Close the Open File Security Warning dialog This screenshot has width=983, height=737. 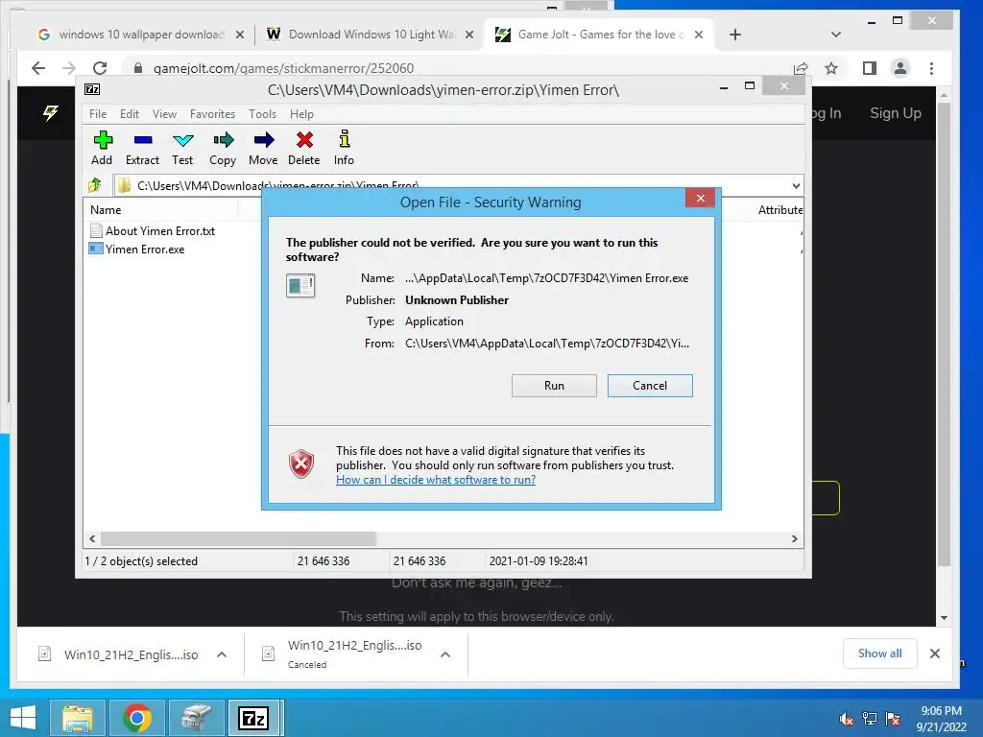(700, 198)
